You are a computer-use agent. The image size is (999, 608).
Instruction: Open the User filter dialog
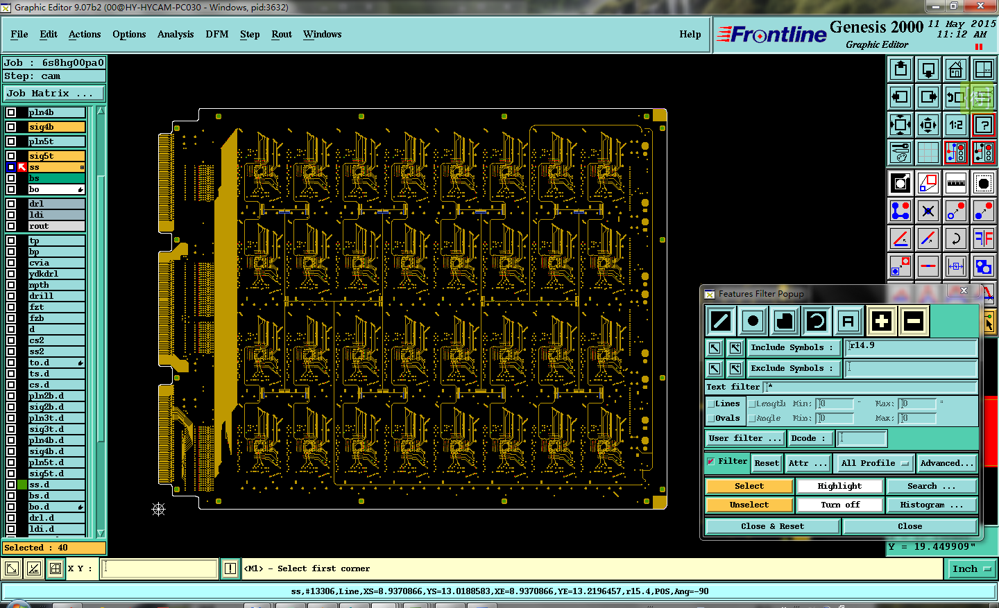pos(744,438)
